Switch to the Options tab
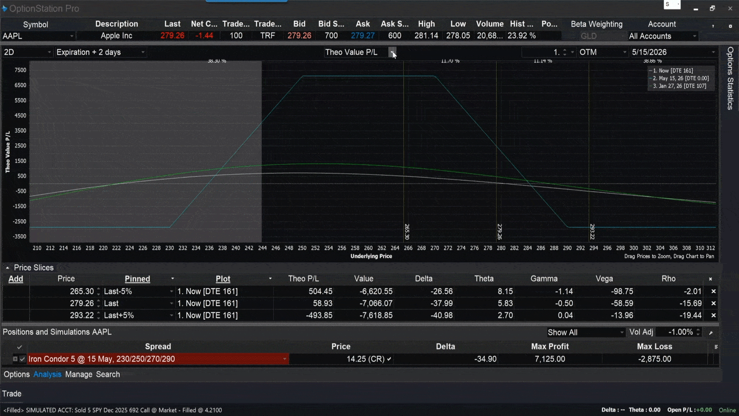The width and height of the screenshot is (739, 416). pyautogui.click(x=17, y=374)
